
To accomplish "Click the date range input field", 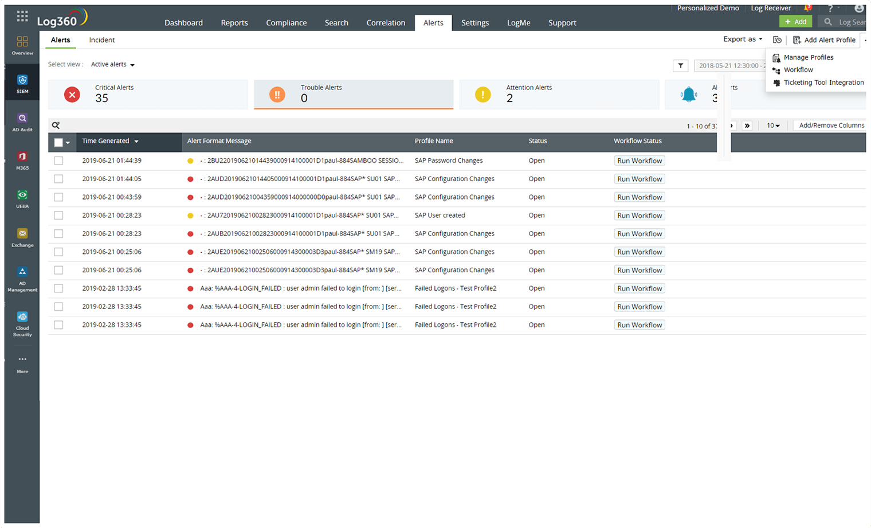I will click(728, 66).
